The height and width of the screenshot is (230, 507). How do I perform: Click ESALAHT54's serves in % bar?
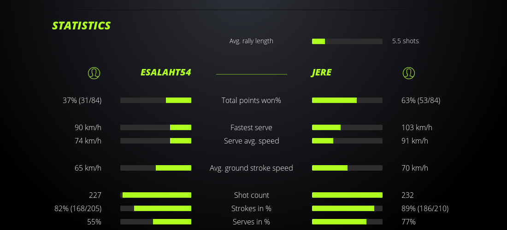pyautogui.click(x=156, y=222)
